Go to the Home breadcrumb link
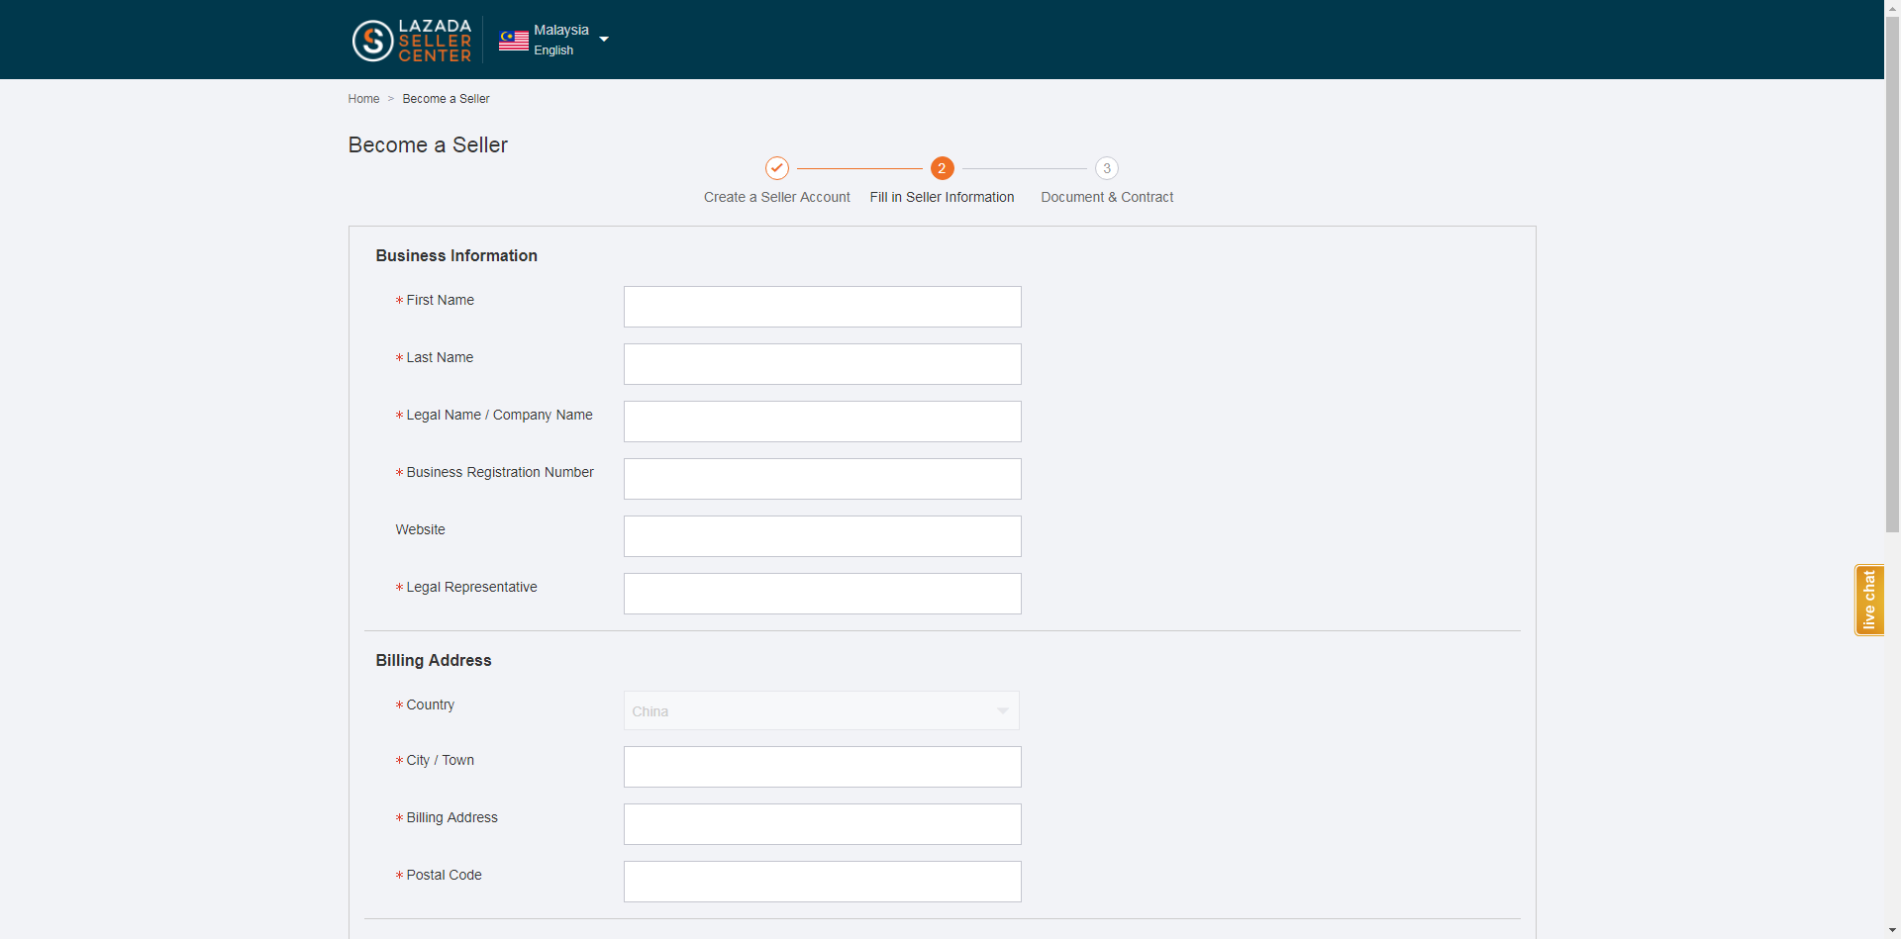Screen dimensions: 1901x939 [x=363, y=99]
